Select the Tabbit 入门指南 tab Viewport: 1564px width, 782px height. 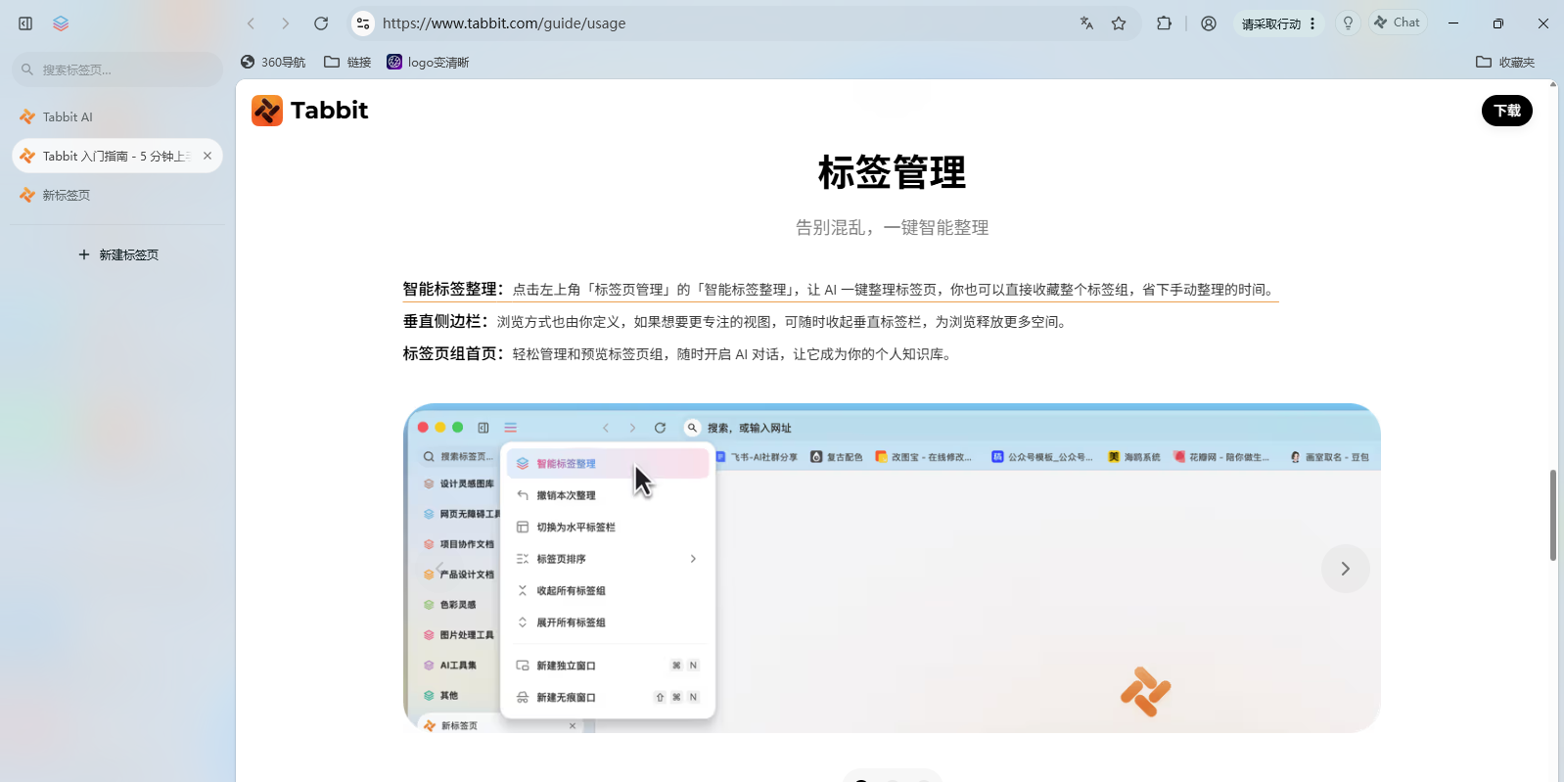pos(117,156)
